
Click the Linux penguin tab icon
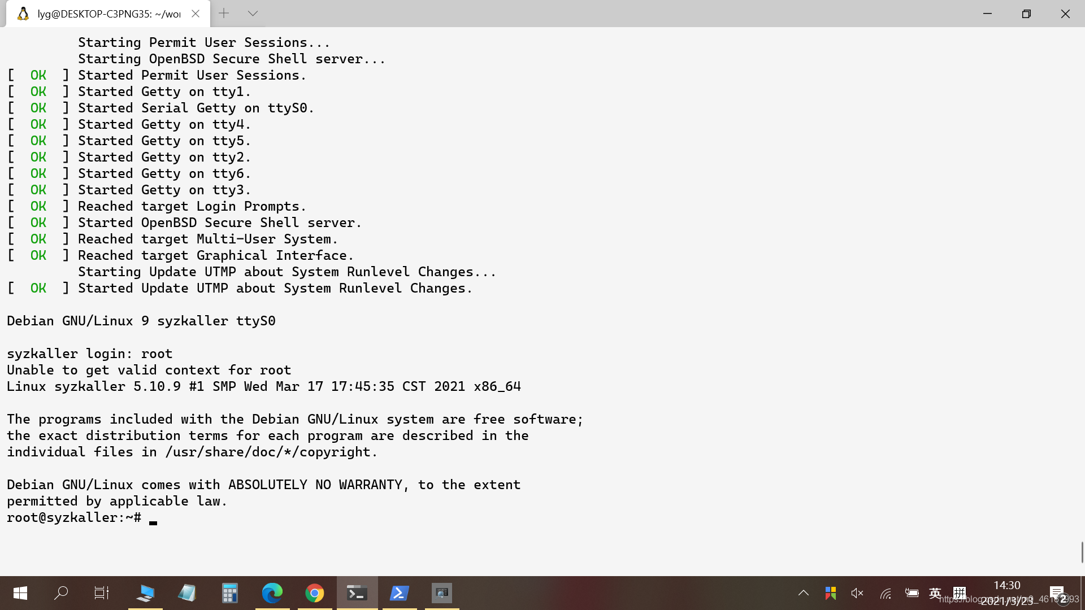click(x=23, y=14)
